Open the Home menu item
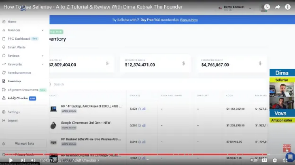This screenshot has height=165, width=295. (x=12, y=21)
